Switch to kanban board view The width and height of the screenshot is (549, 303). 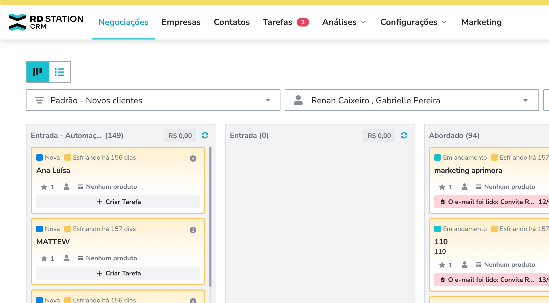pos(37,72)
